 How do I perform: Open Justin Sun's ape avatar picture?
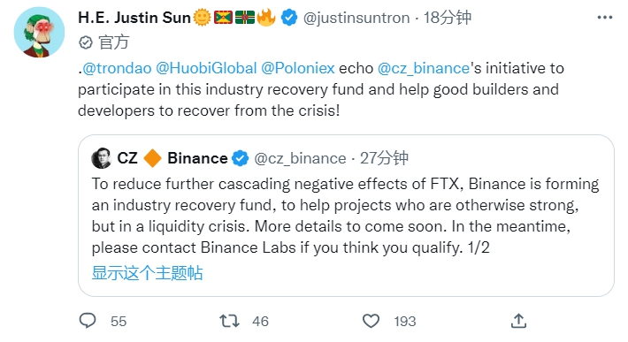point(39,33)
